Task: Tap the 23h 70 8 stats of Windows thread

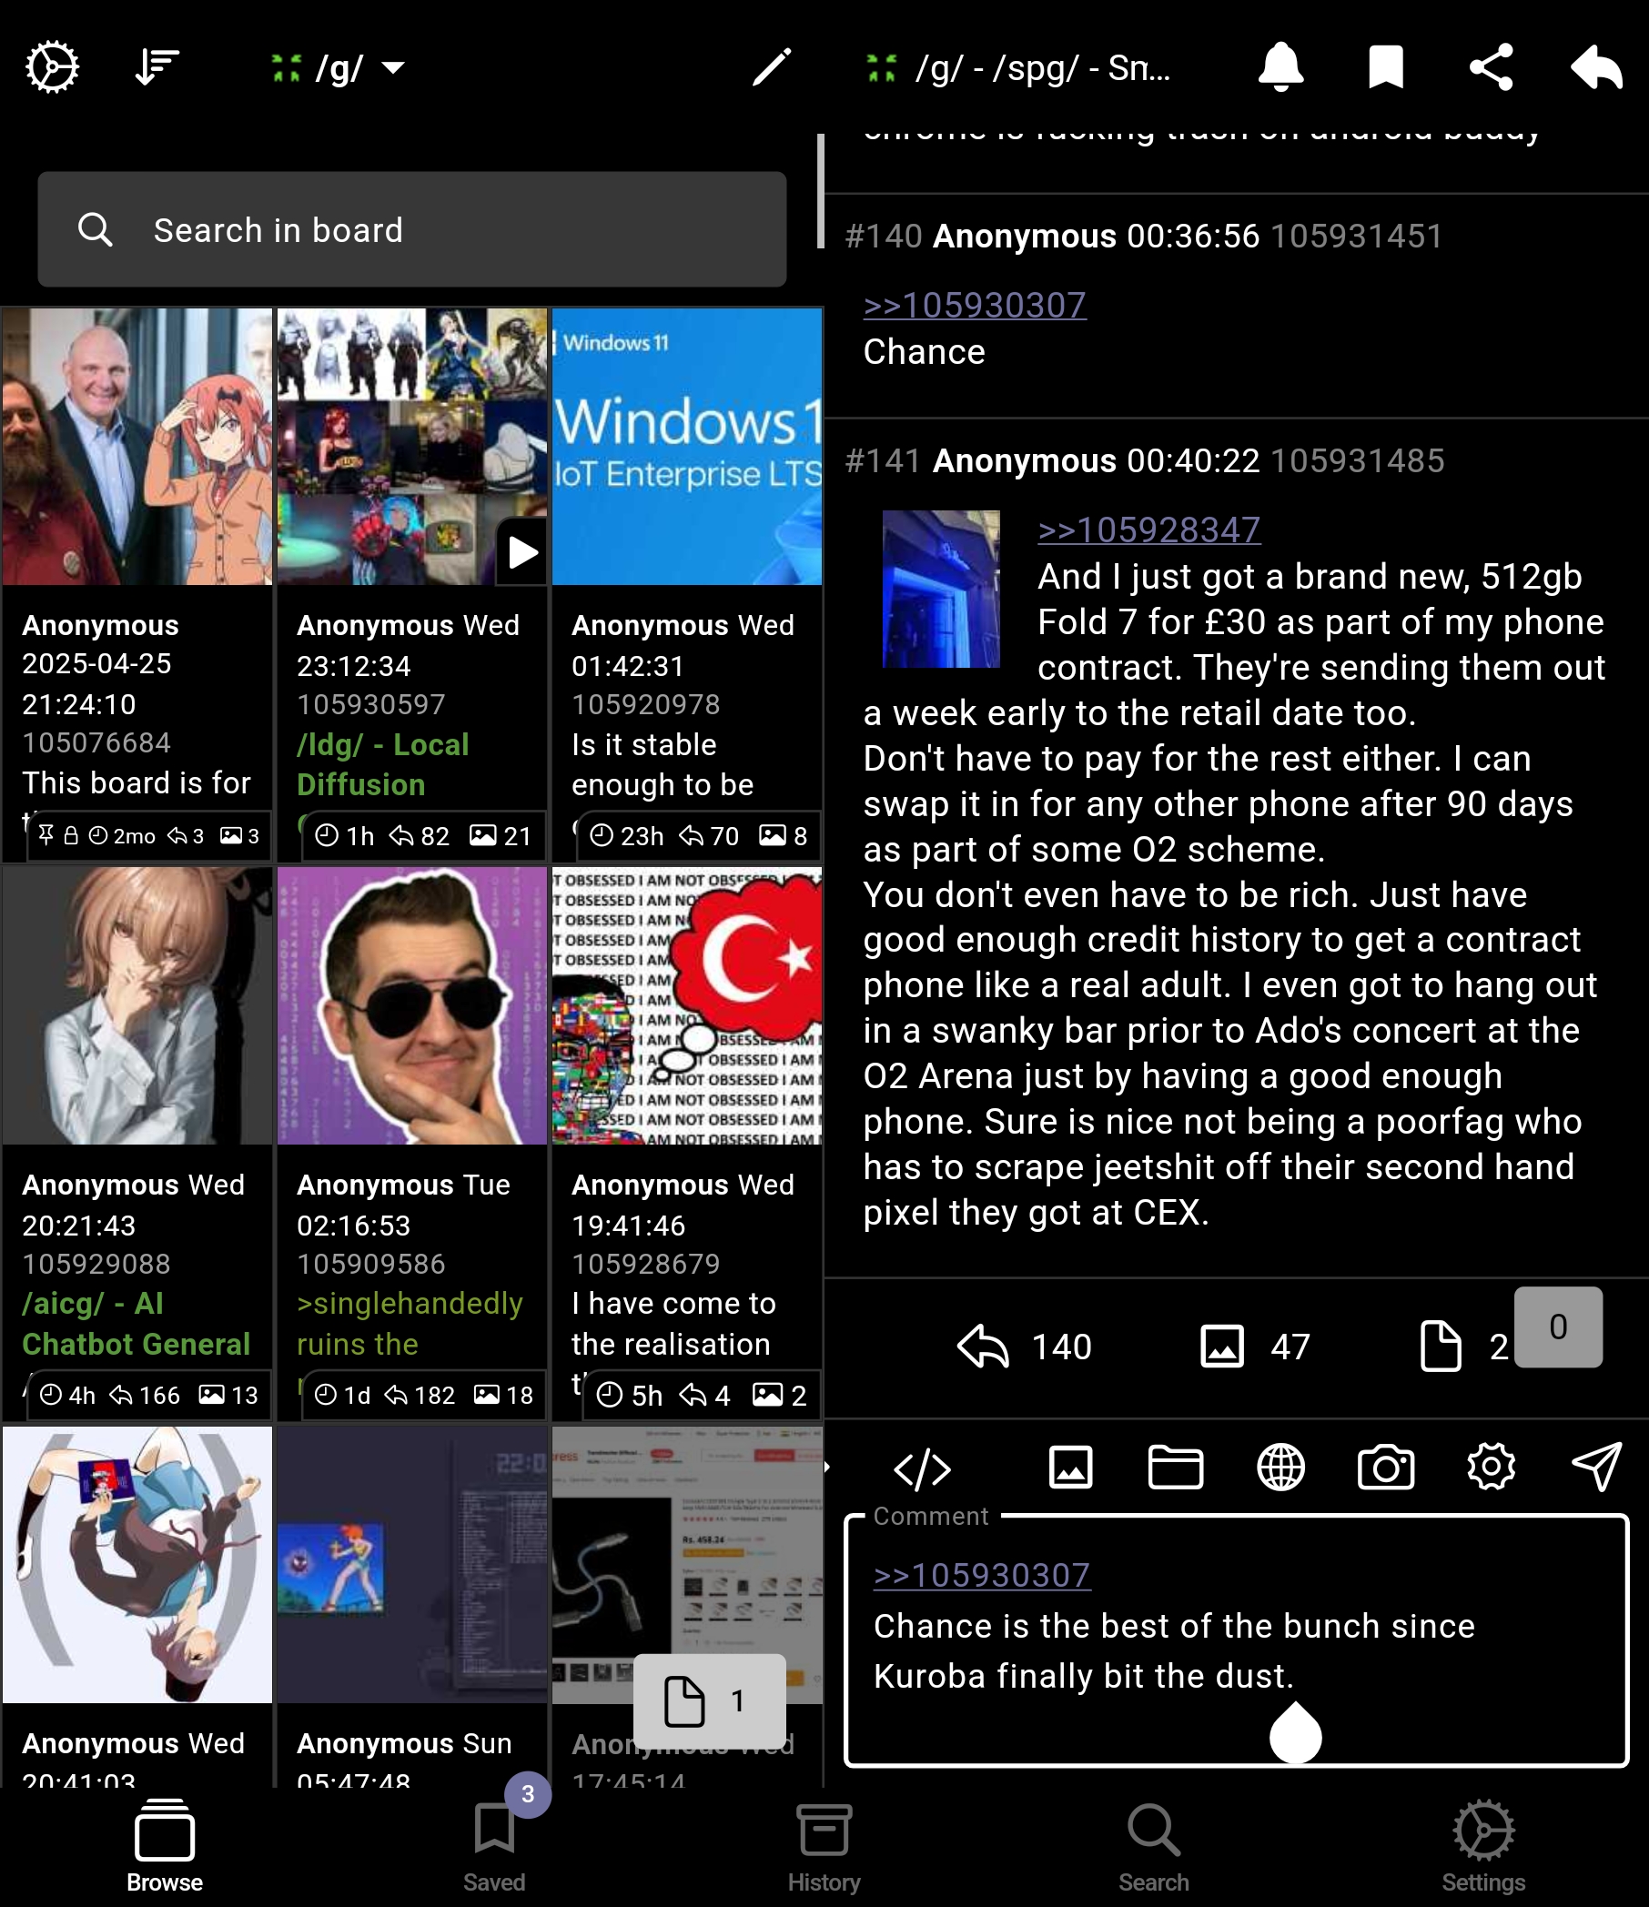Action: tap(698, 836)
